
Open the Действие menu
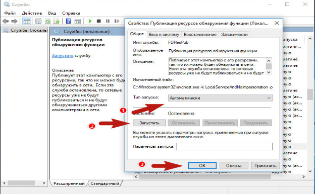(x=32, y=13)
